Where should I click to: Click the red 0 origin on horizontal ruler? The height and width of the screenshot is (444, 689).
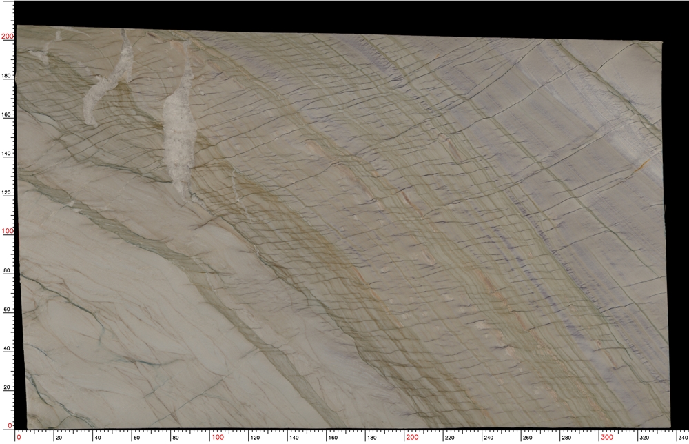(19, 437)
